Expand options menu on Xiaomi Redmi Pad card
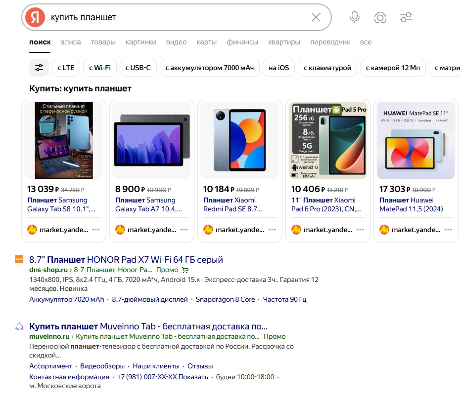The height and width of the screenshot is (400, 460). coord(272,230)
